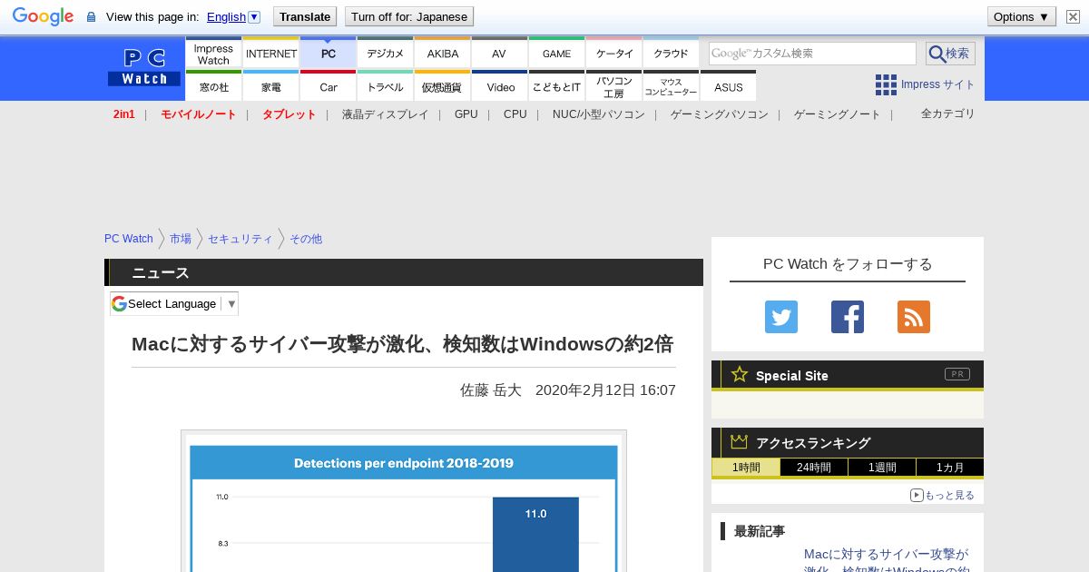Open the Car nav tab

[329, 86]
